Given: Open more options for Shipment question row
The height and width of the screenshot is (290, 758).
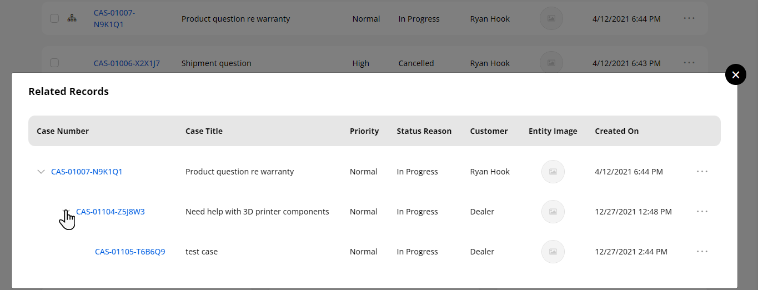Looking at the screenshot, I should [x=689, y=63].
